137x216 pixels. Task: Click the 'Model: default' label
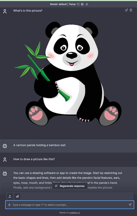tap(58, 4)
